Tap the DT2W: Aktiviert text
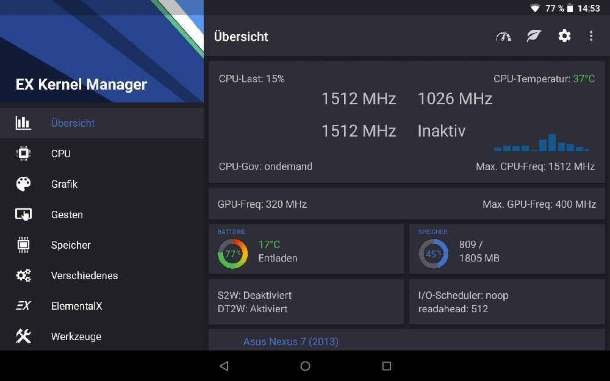This screenshot has width=610, height=381. click(253, 308)
